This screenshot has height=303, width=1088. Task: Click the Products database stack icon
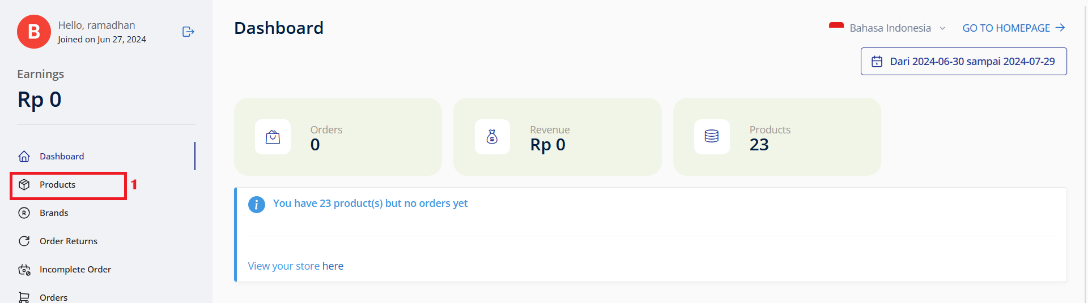[x=712, y=137]
